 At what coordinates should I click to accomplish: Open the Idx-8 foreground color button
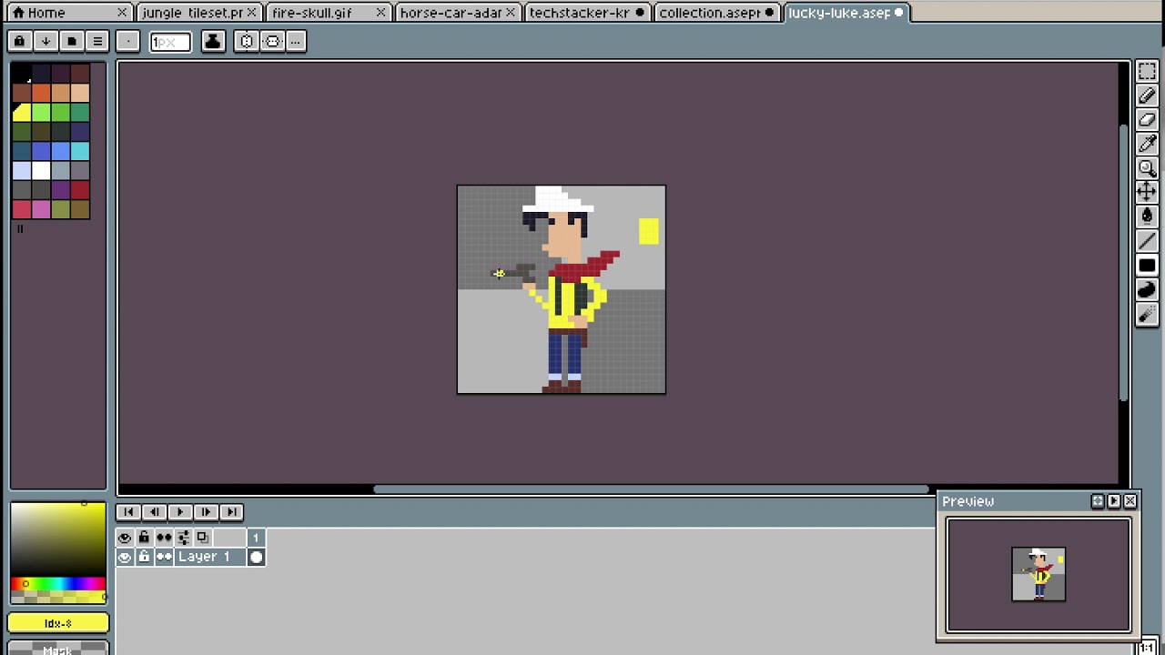click(x=58, y=623)
